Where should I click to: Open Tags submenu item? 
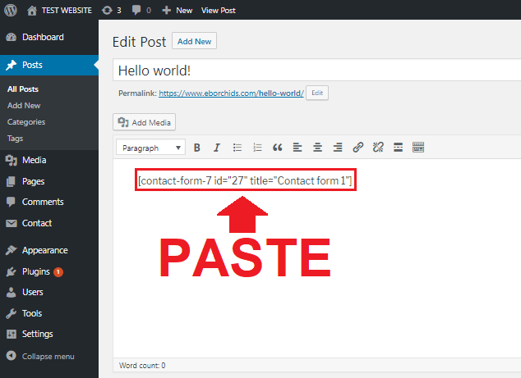(x=16, y=139)
